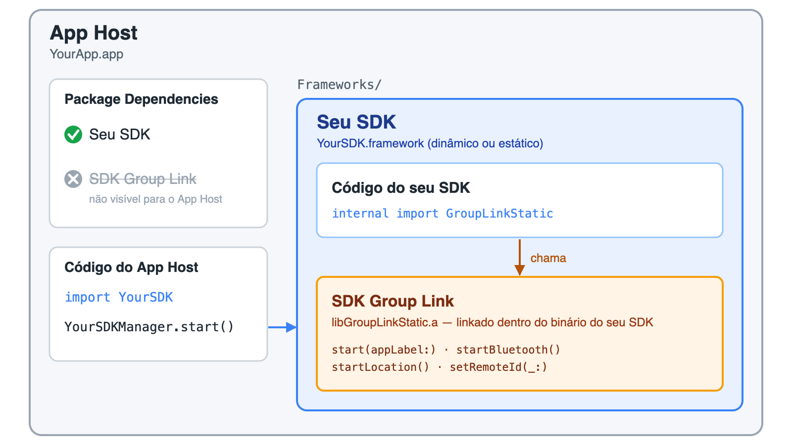792x445 pixels.
Task: Click 'internal import GroupLinkStatic' code line
Action: click(443, 214)
